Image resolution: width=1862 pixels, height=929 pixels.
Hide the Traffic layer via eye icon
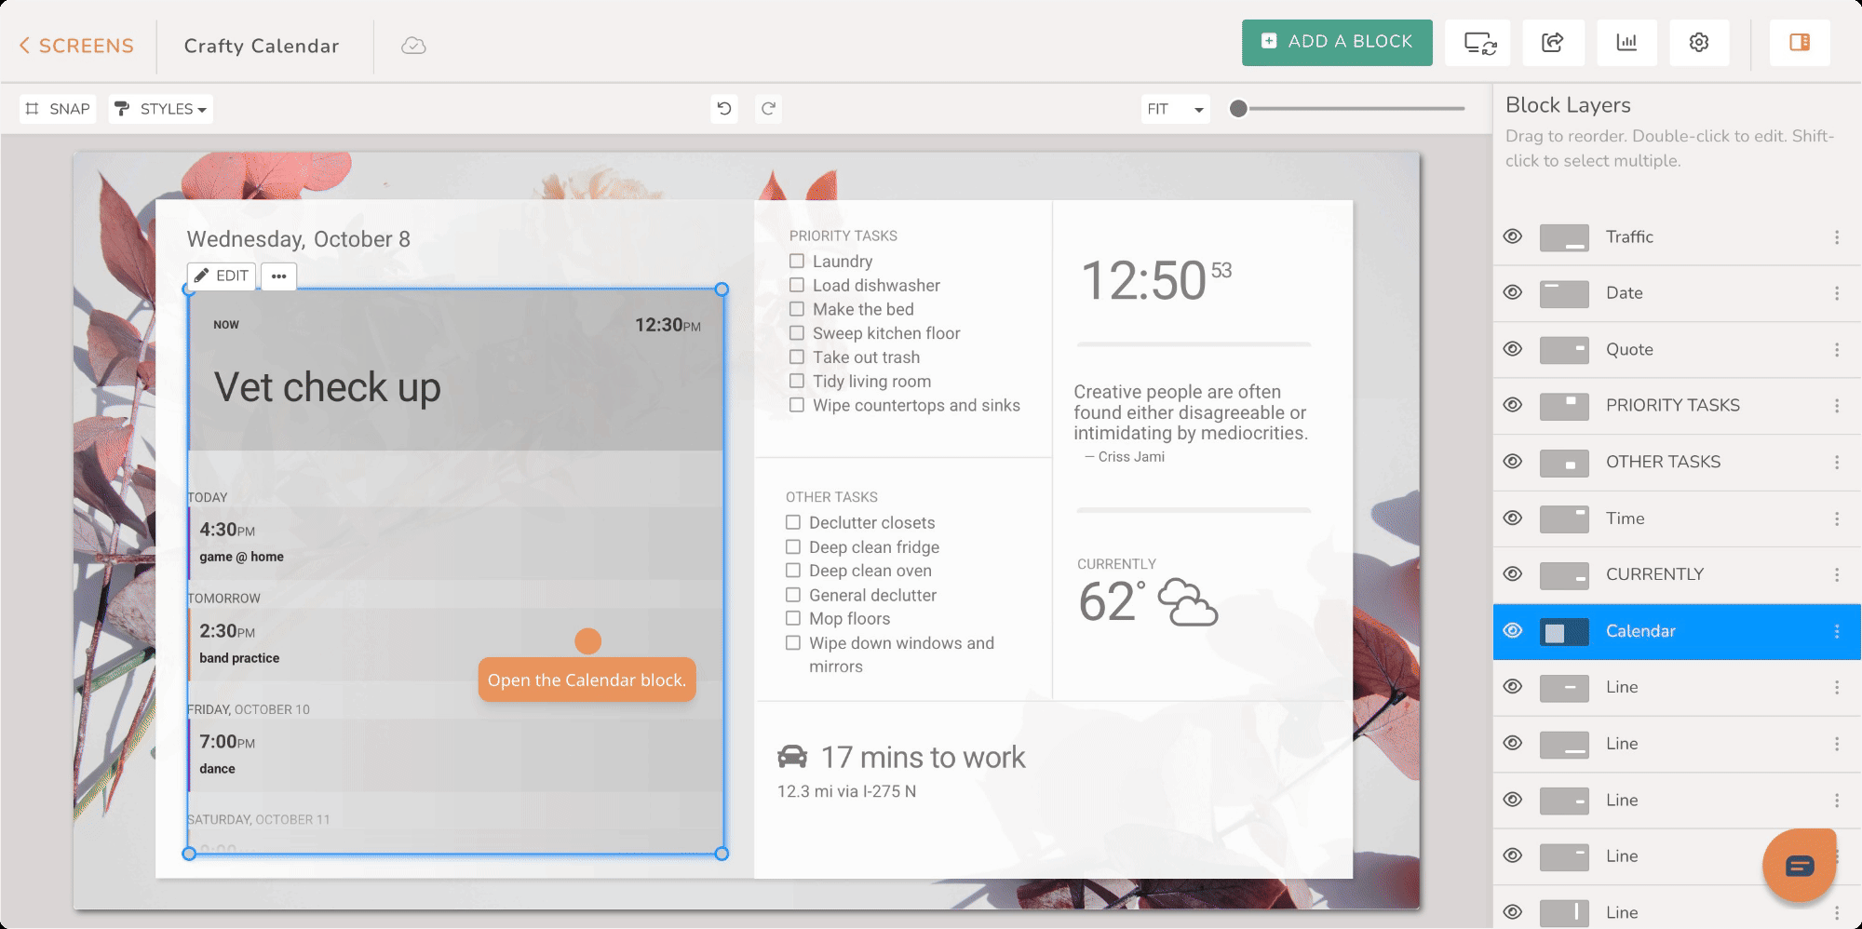point(1513,236)
